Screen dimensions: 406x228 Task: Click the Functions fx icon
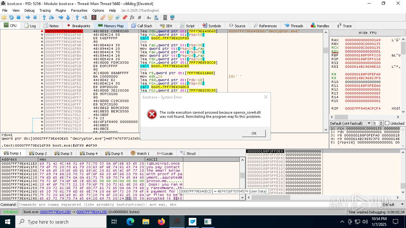coord(132,17)
